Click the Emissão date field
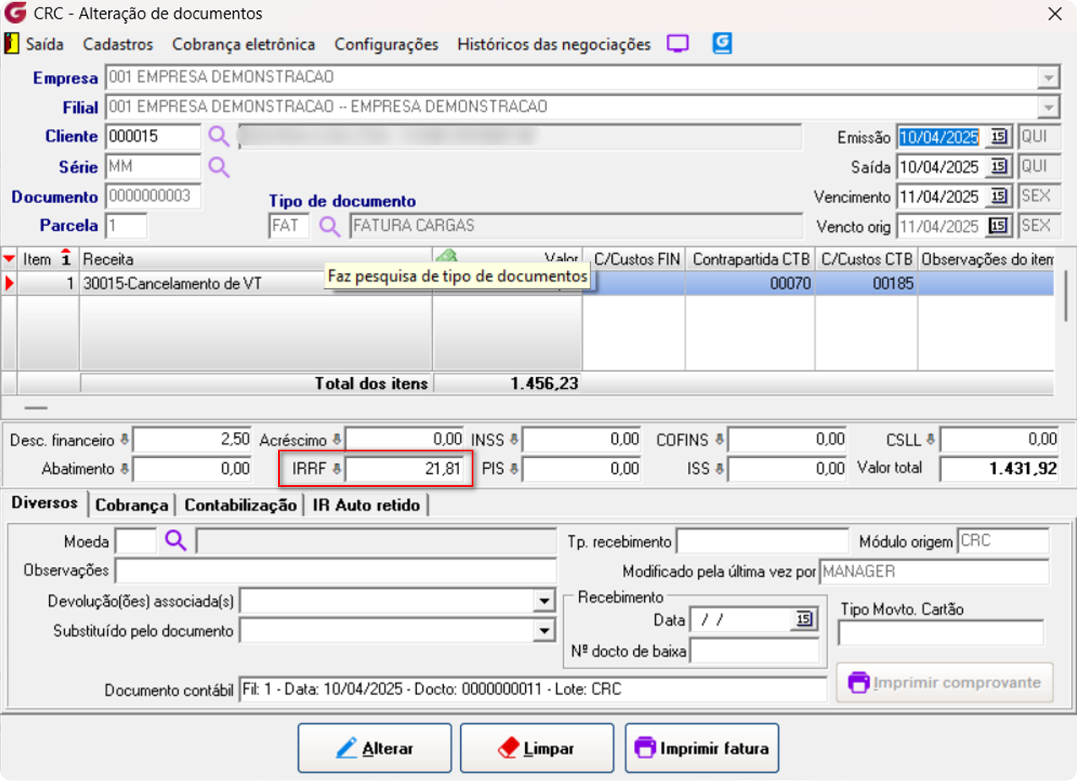 942,137
